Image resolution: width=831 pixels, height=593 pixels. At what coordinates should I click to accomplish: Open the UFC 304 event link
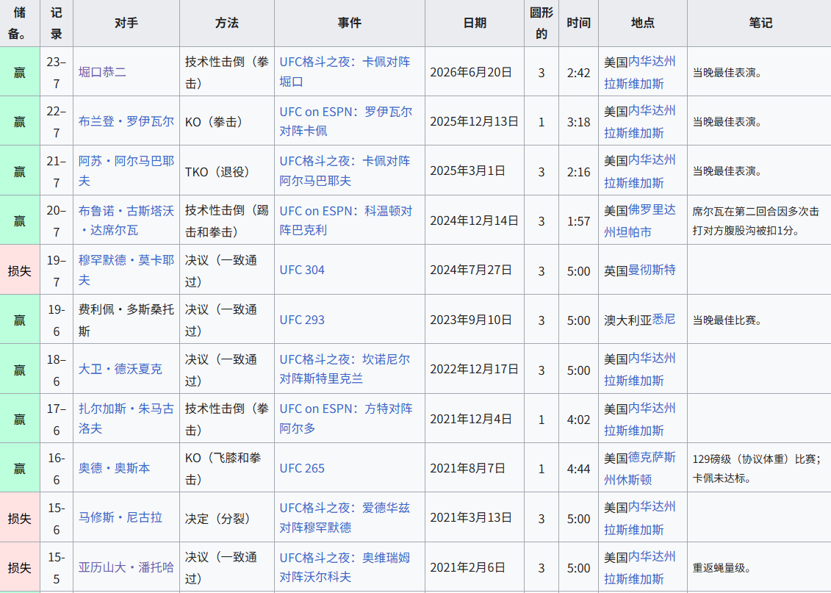pos(302,270)
